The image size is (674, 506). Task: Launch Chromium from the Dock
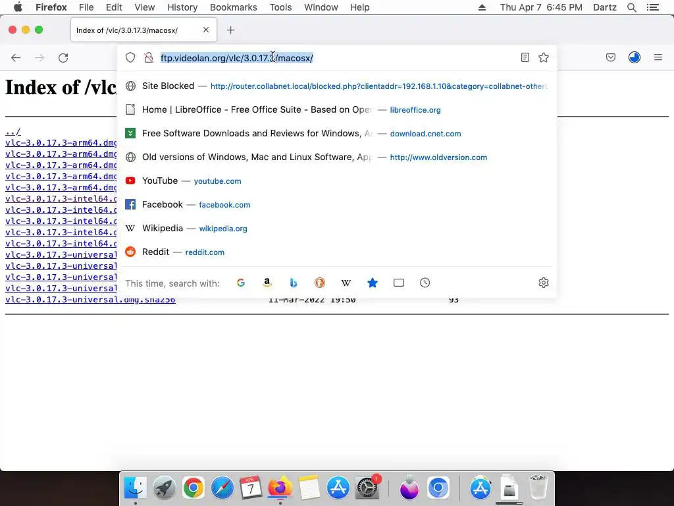pos(438,488)
